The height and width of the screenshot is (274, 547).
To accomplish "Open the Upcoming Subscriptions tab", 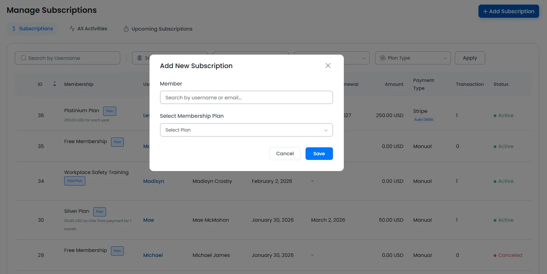I will tap(158, 29).
